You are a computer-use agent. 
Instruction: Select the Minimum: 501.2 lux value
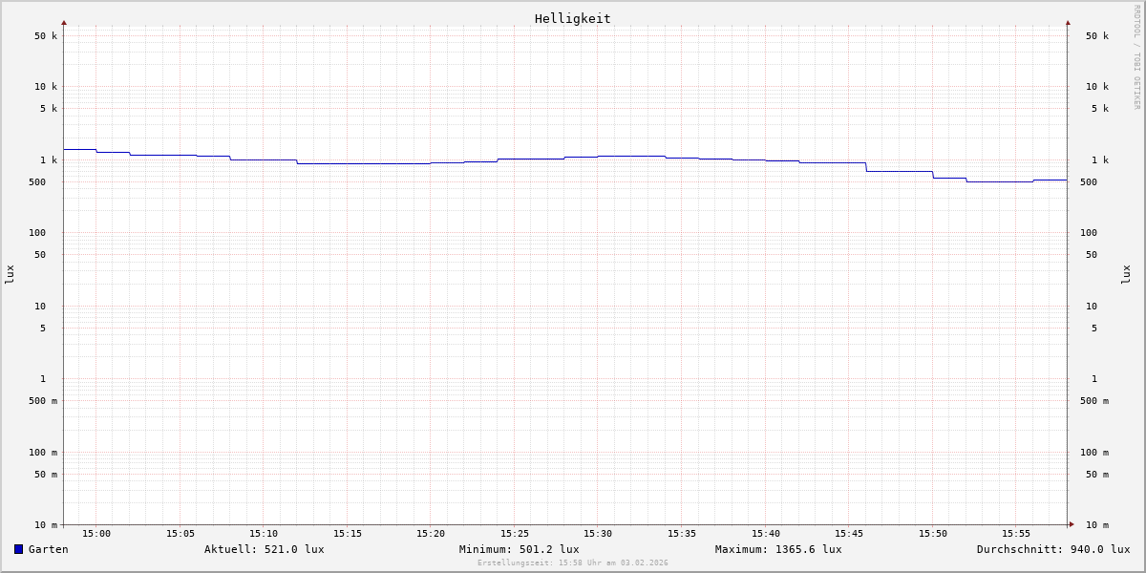pos(520,549)
